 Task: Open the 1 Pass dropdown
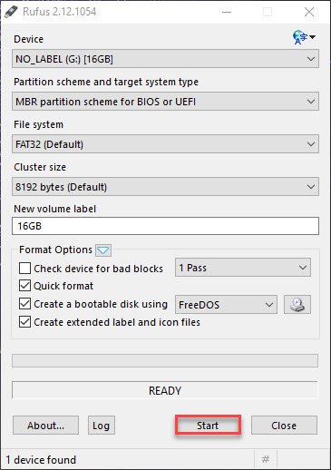243,268
